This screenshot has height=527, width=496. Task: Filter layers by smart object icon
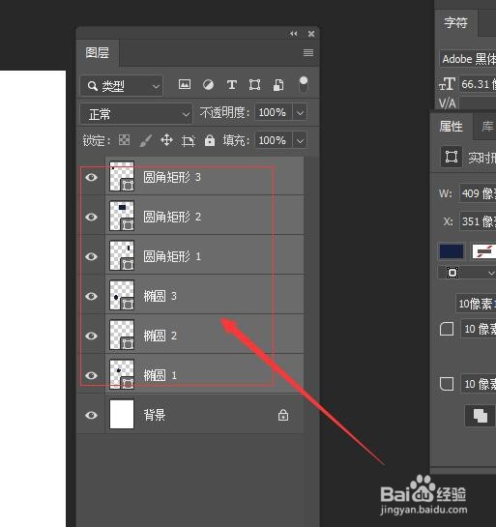[x=278, y=85]
